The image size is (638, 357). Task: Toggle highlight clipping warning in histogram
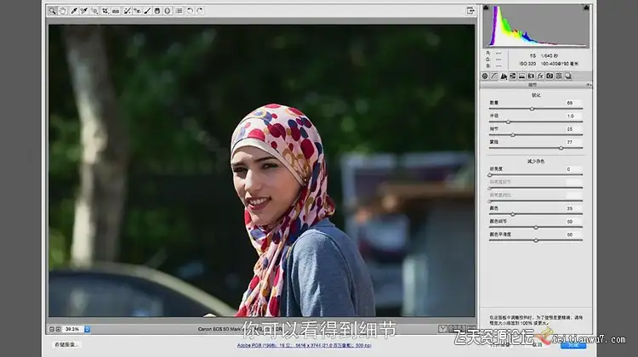pos(586,8)
